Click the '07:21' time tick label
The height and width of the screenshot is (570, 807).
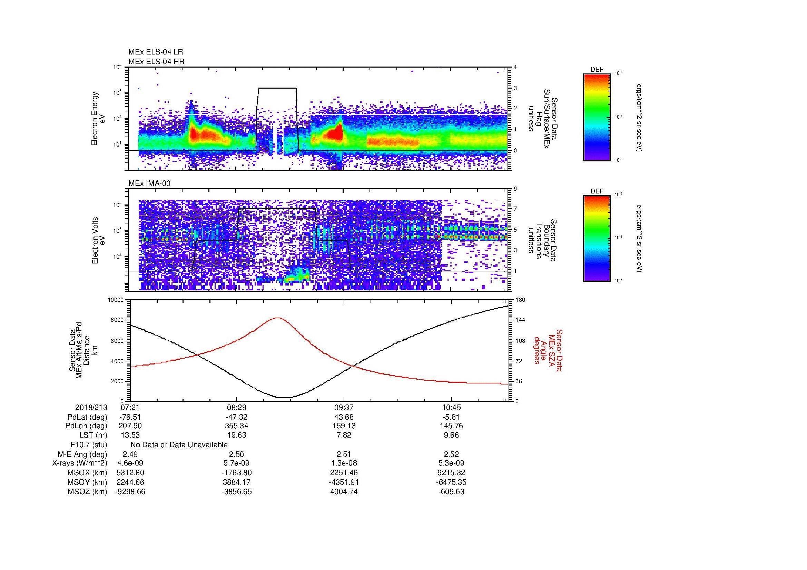click(130, 408)
